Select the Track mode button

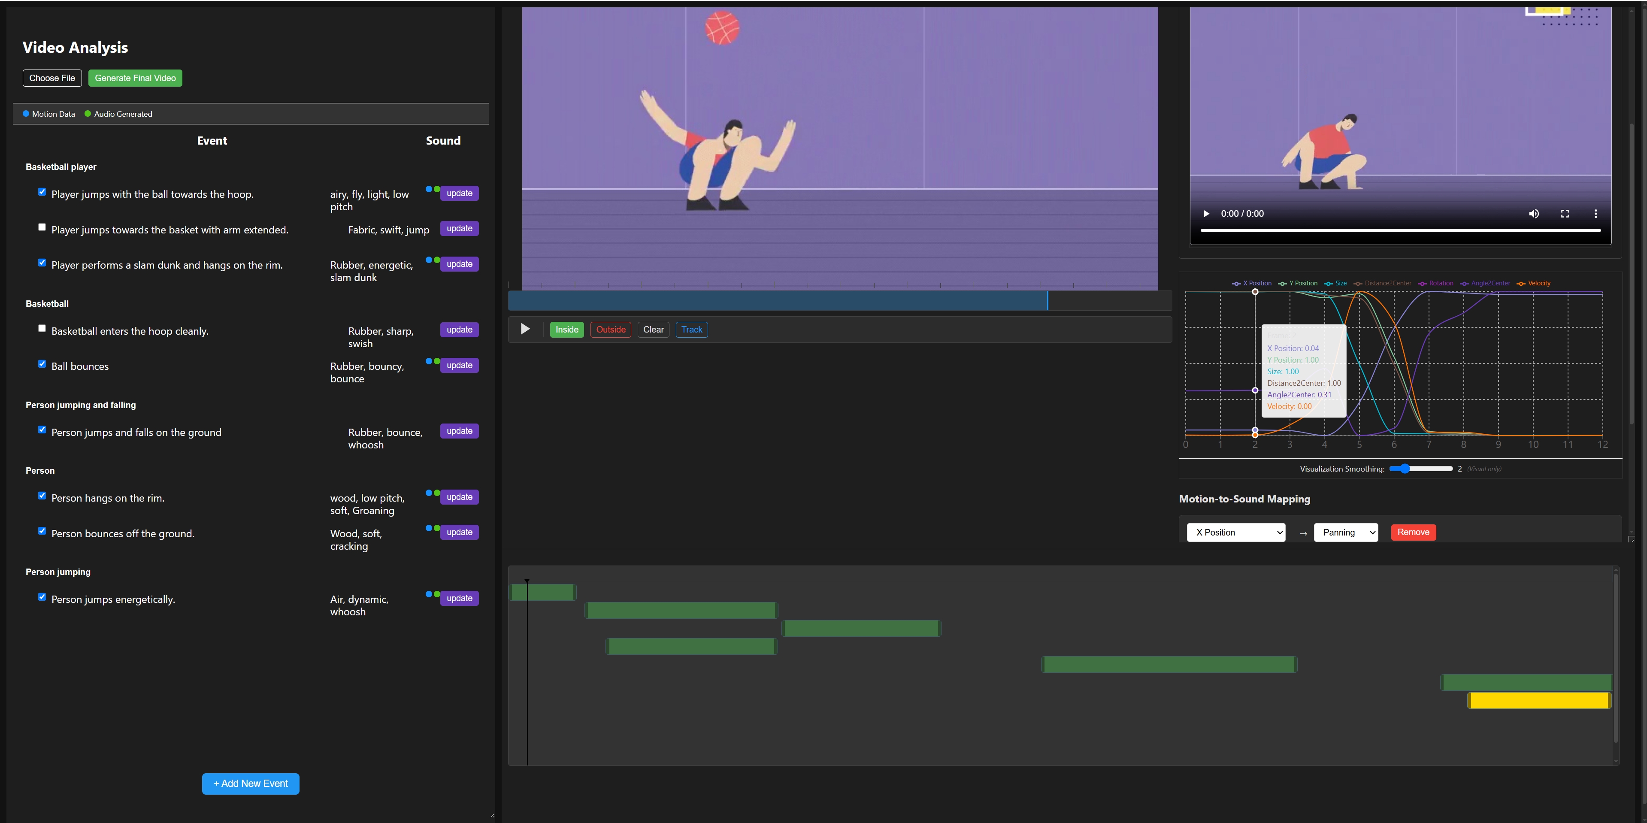[x=691, y=329]
